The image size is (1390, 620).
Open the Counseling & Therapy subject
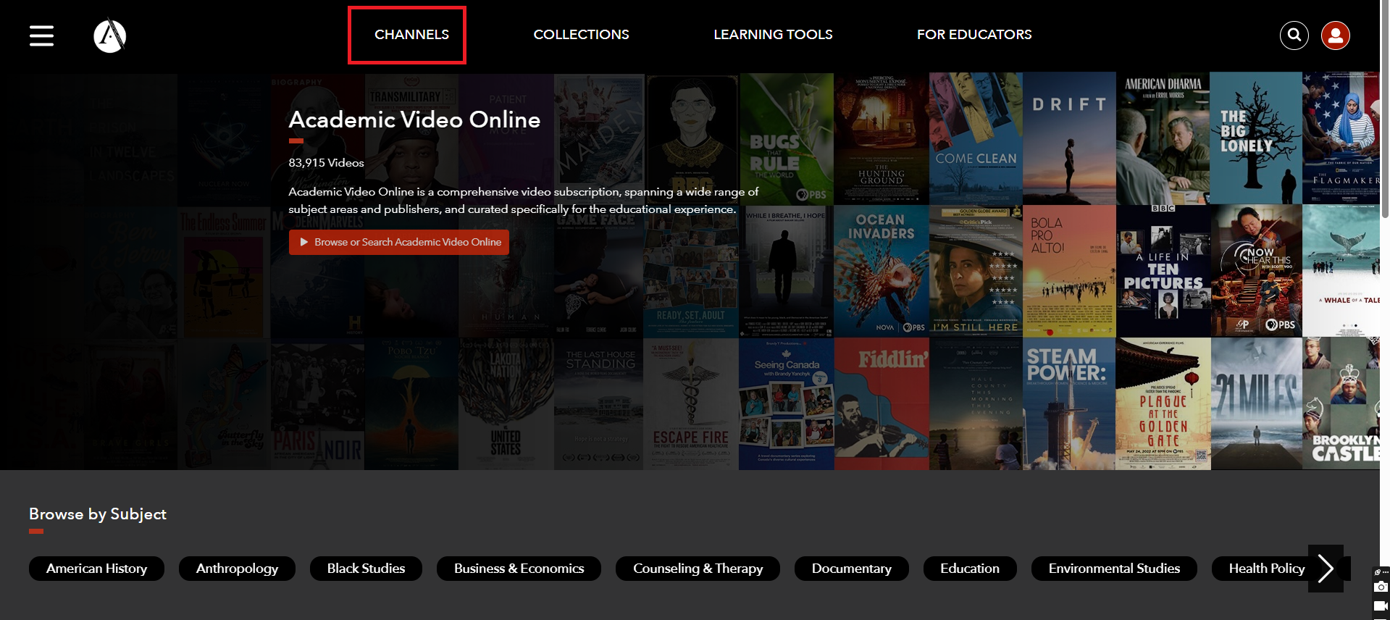point(698,569)
